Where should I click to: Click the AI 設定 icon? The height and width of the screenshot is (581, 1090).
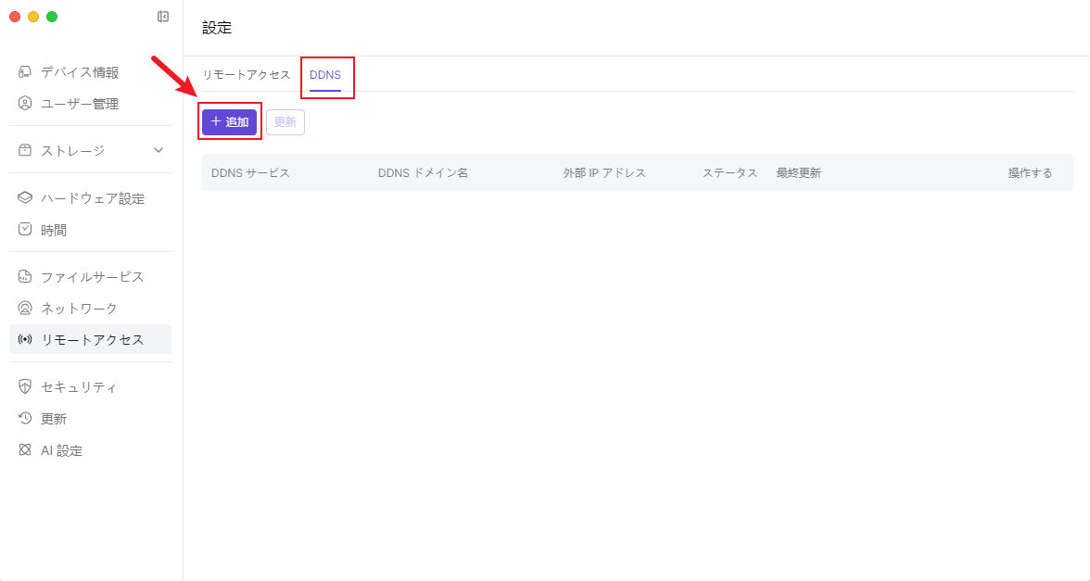click(25, 450)
